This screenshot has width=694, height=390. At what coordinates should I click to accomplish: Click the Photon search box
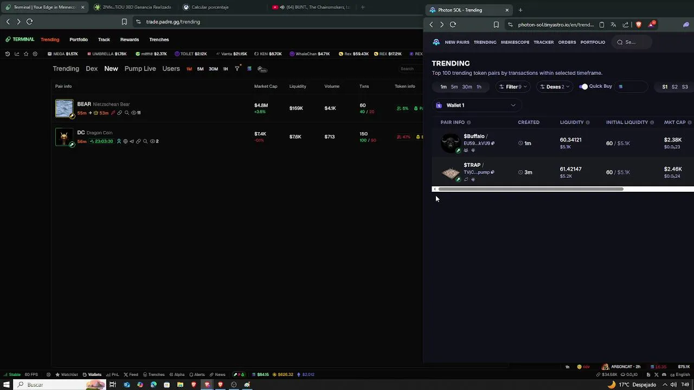pos(632,42)
